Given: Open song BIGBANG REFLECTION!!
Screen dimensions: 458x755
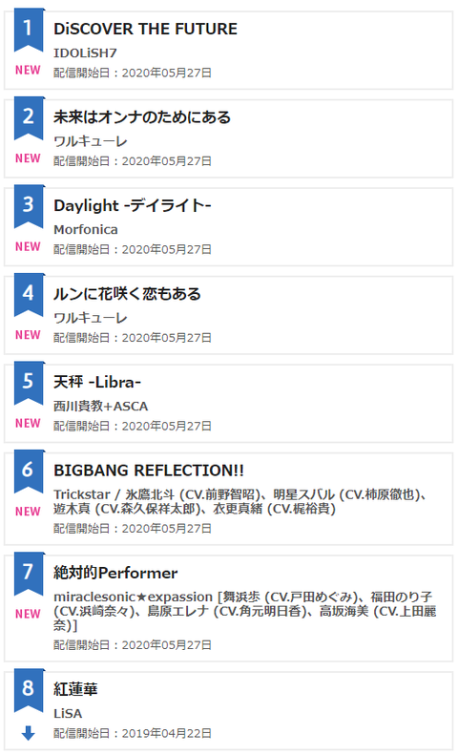Looking at the screenshot, I should 149,471.
